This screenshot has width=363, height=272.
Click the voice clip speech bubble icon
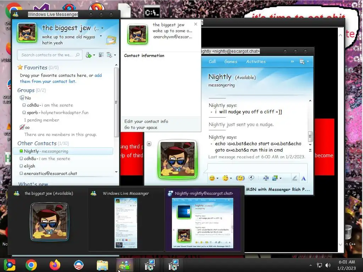(x=251, y=178)
